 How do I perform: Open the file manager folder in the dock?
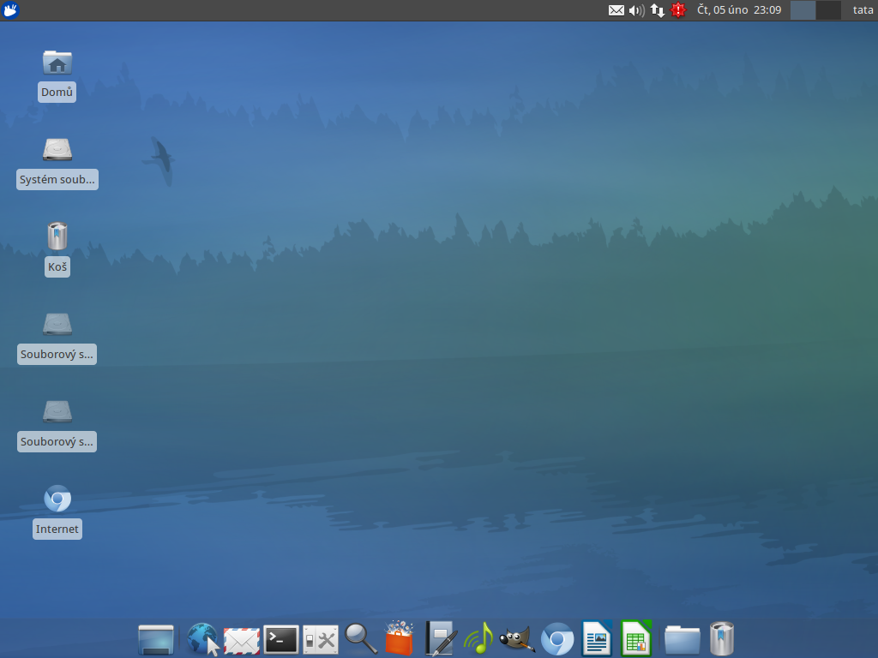(x=682, y=639)
